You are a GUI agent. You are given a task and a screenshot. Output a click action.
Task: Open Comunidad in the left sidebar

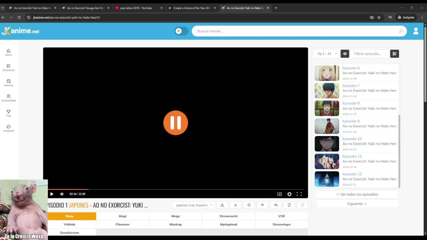click(x=8, y=98)
